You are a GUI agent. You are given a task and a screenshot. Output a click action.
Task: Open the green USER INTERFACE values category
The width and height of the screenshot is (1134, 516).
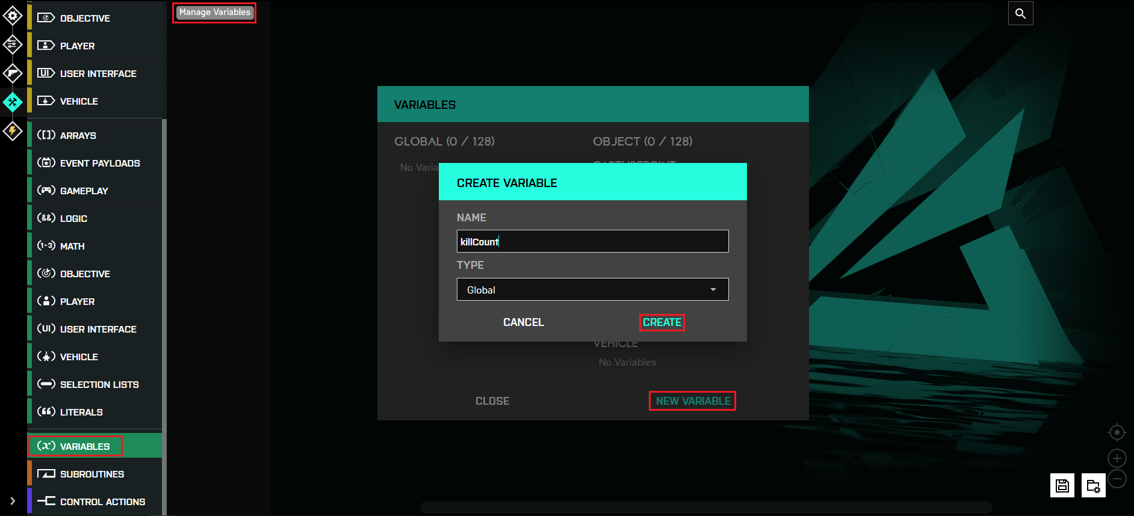[x=94, y=329]
